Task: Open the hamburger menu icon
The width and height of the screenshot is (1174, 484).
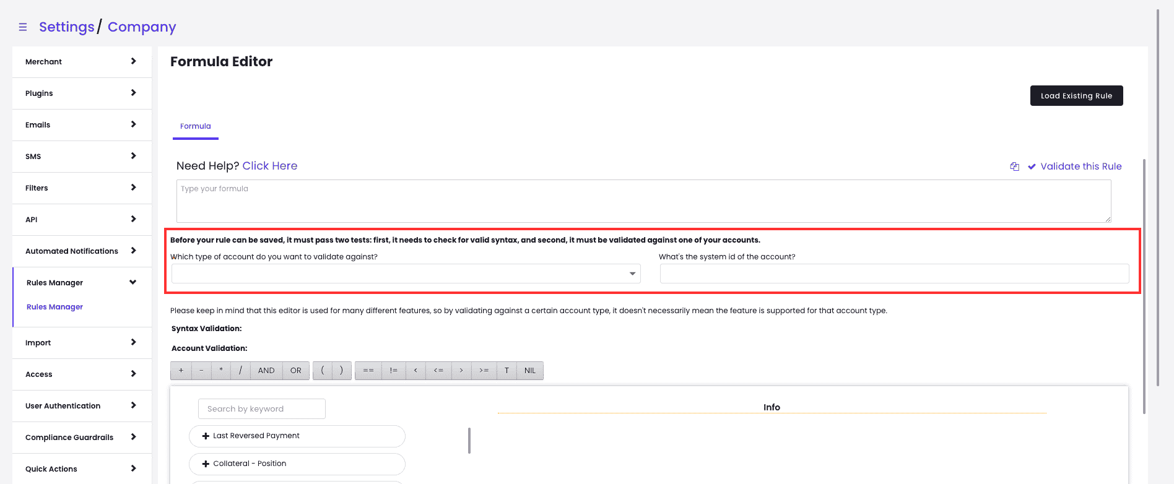Action: coord(23,27)
